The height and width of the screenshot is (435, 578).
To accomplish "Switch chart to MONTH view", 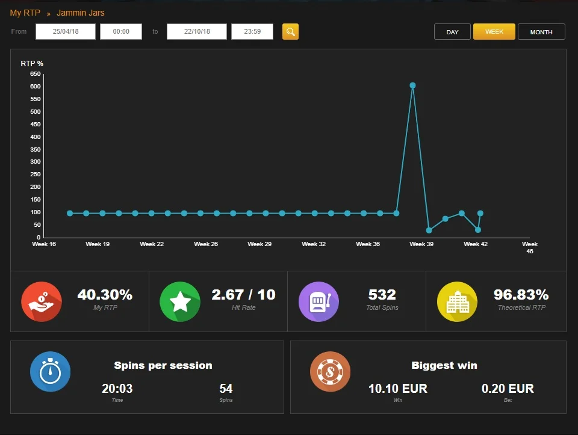I will [x=541, y=32].
